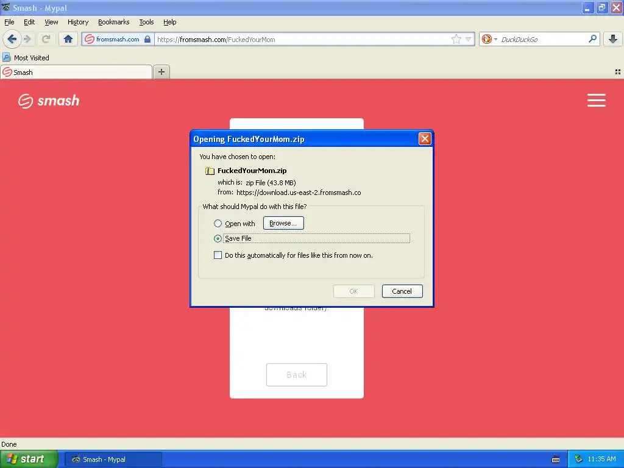Minimize the Mypal browser window
Image resolution: width=624 pixels, height=468 pixels.
click(587, 7)
